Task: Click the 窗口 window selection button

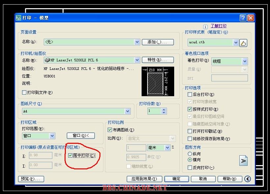Action: tap(81, 136)
